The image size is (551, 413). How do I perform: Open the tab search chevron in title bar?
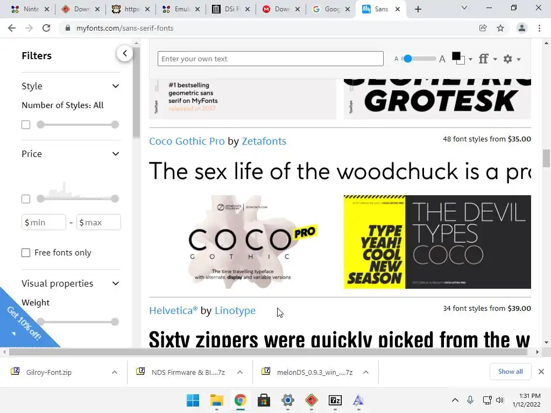pos(464,8)
